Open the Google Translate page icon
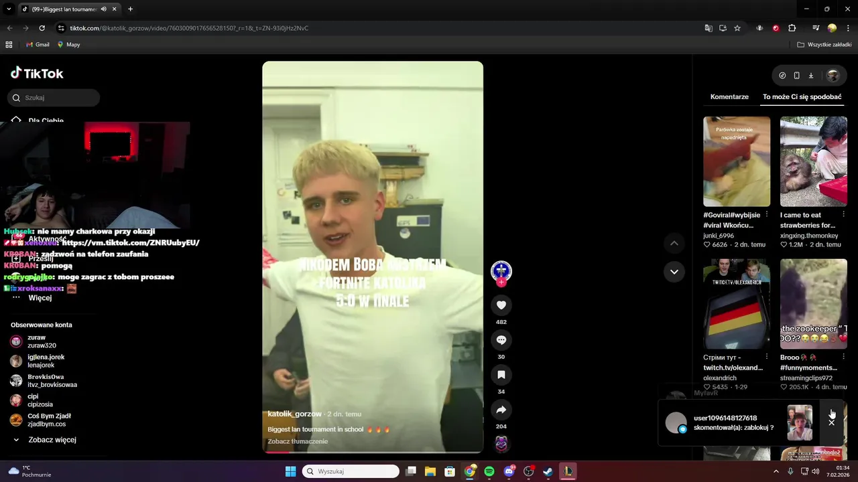 (709, 28)
